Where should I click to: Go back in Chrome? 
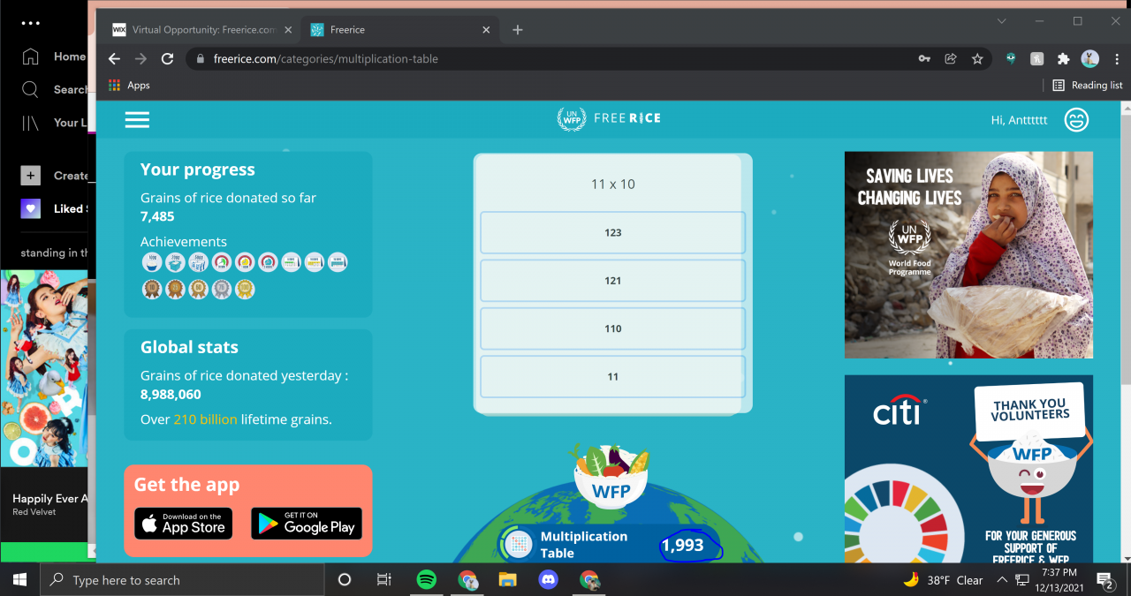point(114,59)
